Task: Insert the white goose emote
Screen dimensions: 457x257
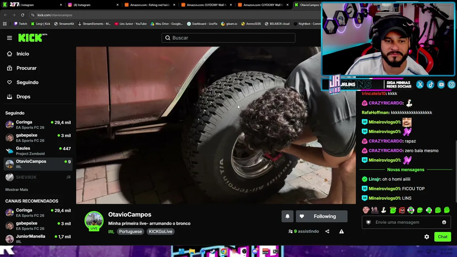Action: 383,210
